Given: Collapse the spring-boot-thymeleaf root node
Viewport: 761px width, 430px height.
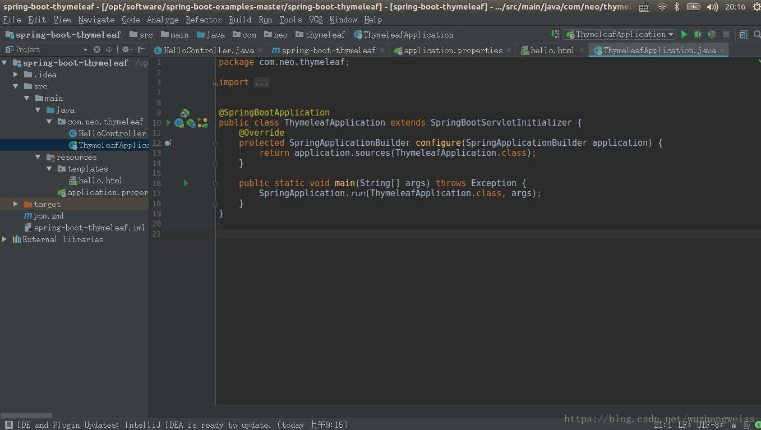Looking at the screenshot, I should [x=4, y=63].
